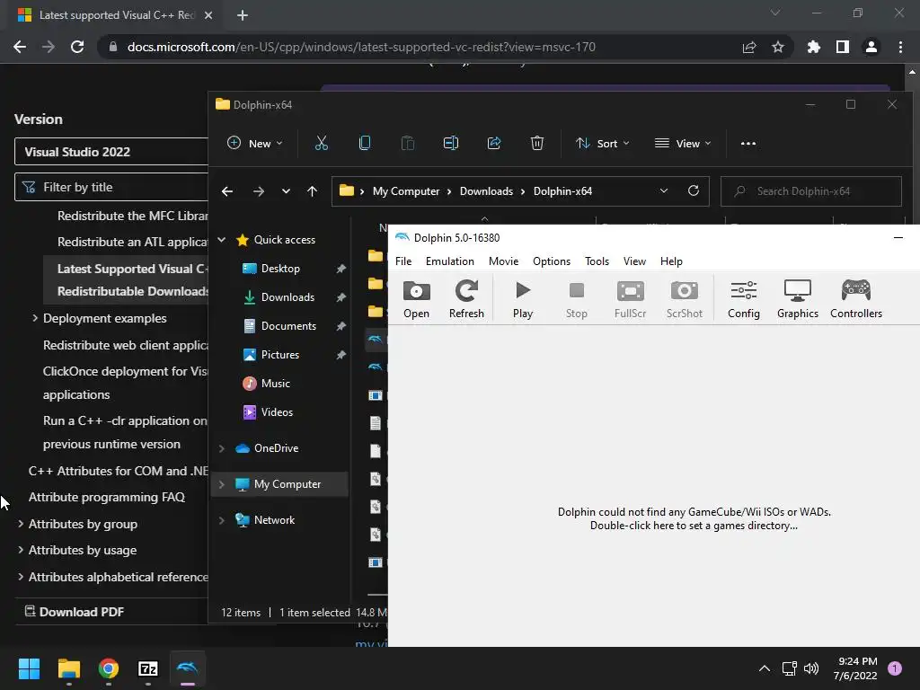920x690 pixels.
Task: Click the Copy icon in File Explorer
Action: (x=365, y=143)
